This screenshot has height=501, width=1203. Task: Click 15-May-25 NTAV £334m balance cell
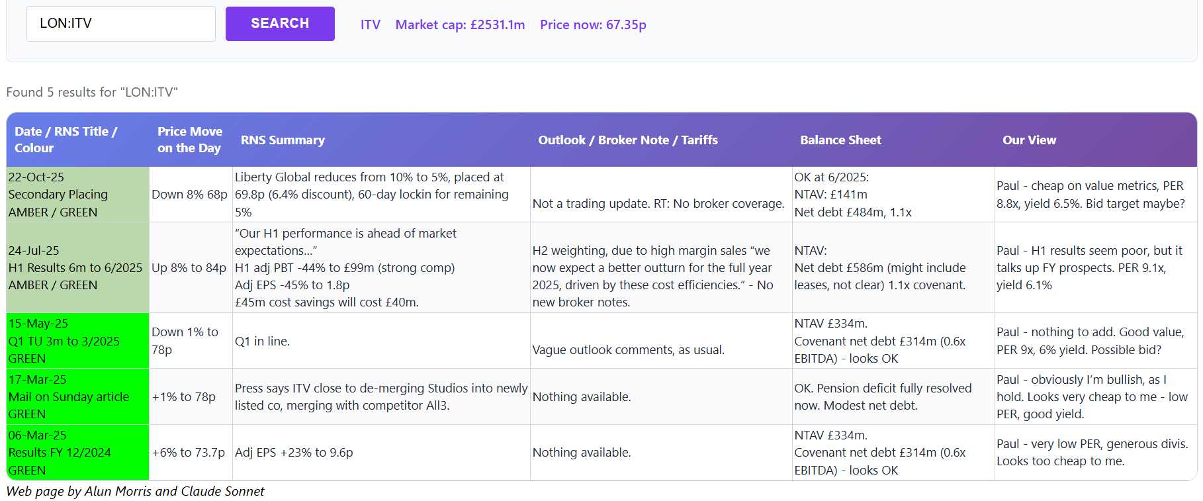click(893, 341)
